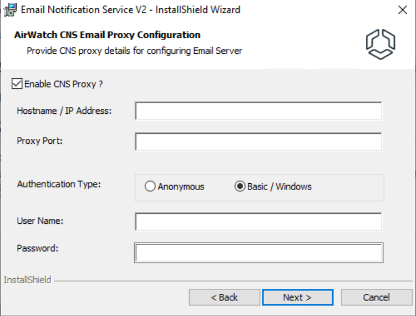
Task: Focus the Hostname / IP Address field
Action: click(x=258, y=111)
